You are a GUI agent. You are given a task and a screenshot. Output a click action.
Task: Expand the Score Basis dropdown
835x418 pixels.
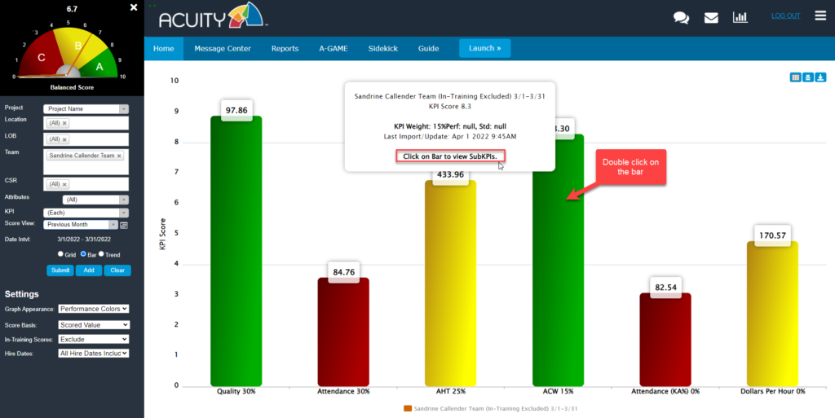pos(93,324)
